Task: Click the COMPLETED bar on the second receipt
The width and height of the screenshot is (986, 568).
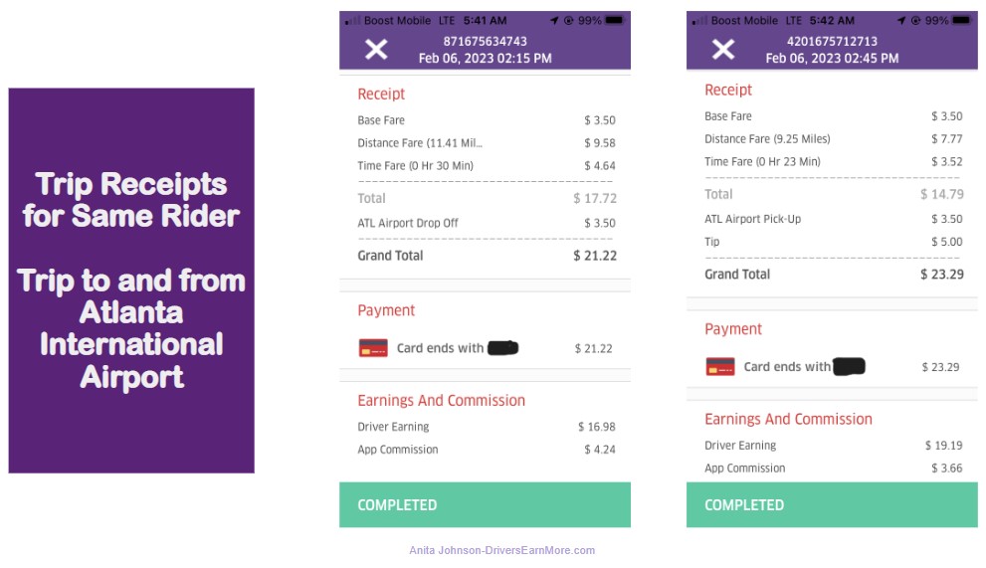Action: pyautogui.click(x=832, y=504)
